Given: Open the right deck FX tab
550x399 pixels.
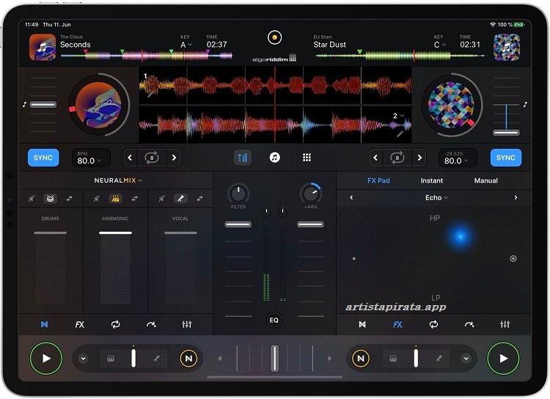Looking at the screenshot, I should (397, 324).
